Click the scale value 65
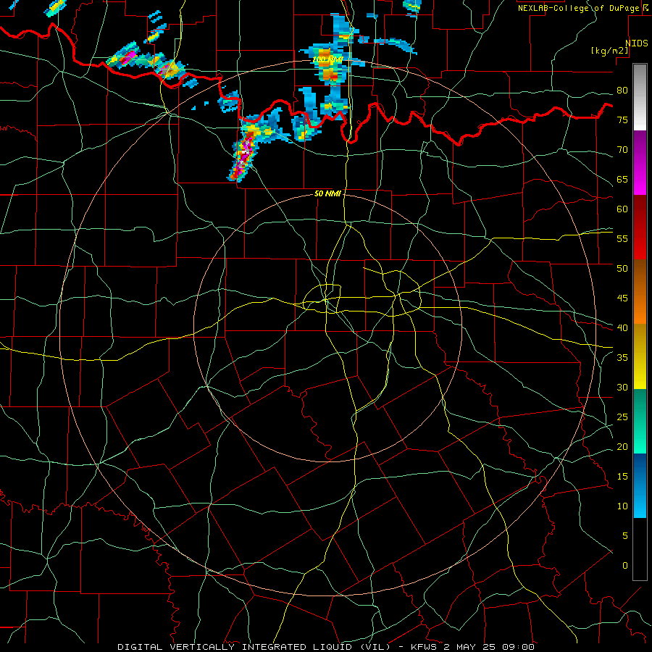This screenshot has width=652, height=652. [622, 179]
